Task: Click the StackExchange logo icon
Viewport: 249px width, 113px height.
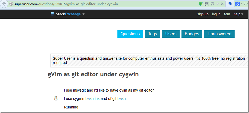Action: pos(52,14)
